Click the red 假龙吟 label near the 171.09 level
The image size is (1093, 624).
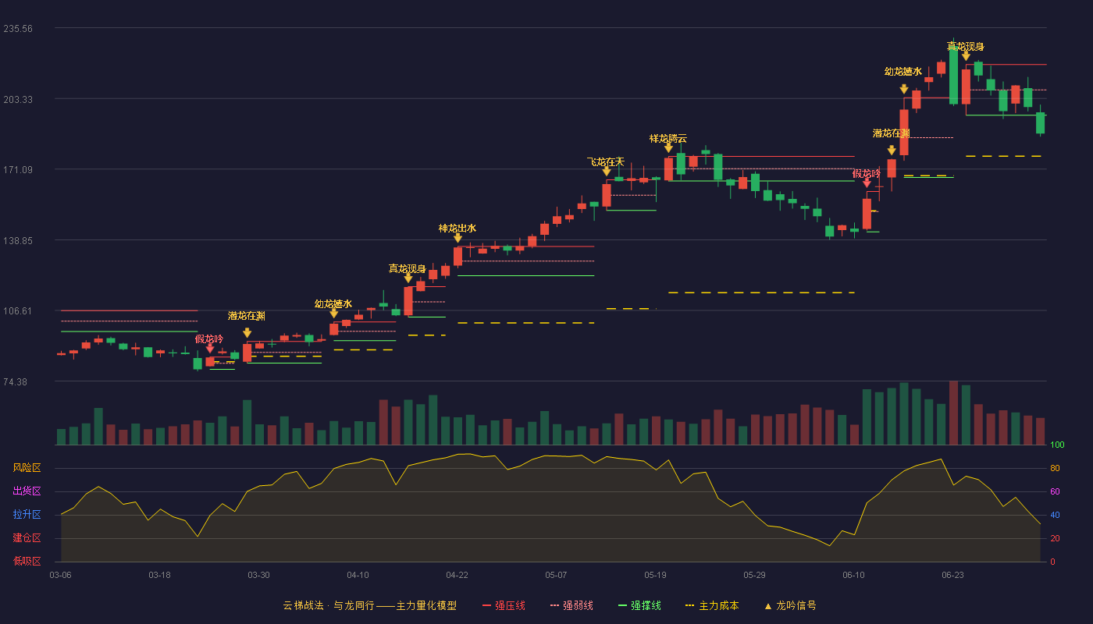(x=867, y=173)
